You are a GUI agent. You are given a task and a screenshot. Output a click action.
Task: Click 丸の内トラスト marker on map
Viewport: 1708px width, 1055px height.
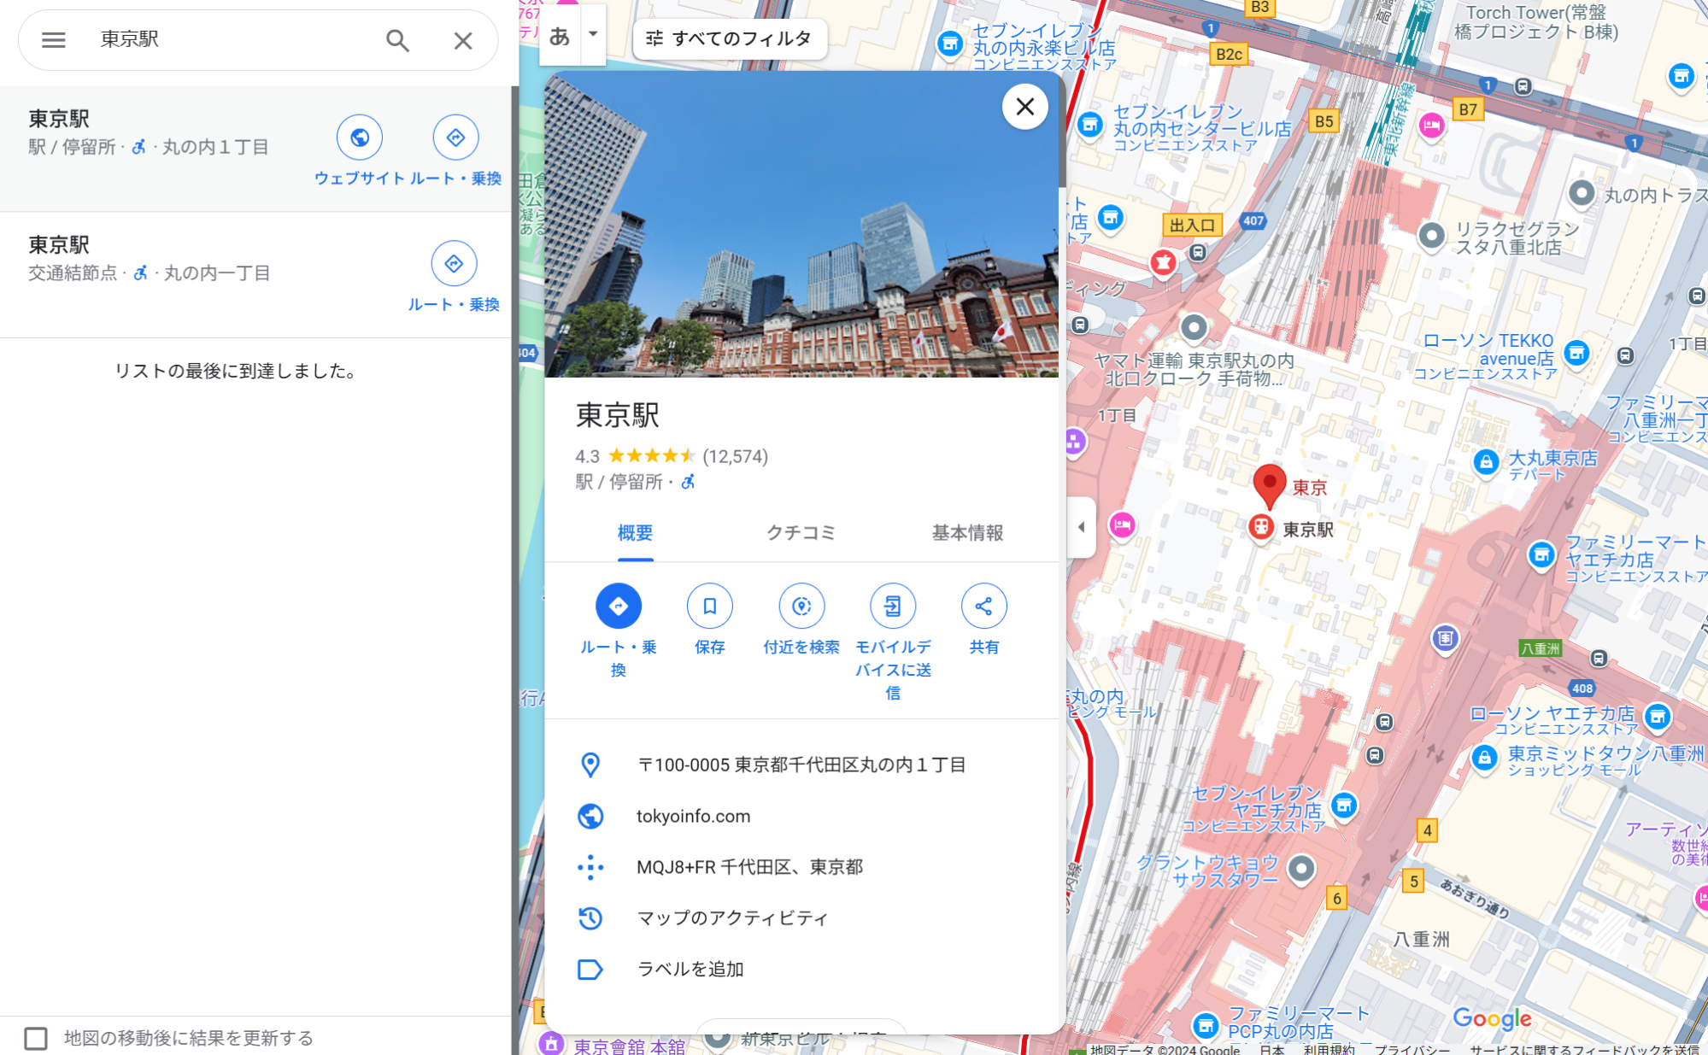coord(1582,193)
